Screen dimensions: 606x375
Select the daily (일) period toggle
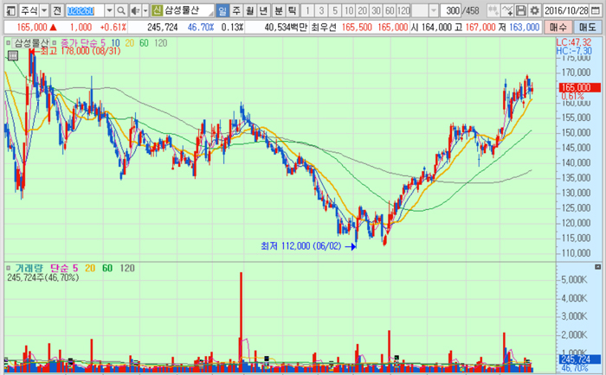(222, 10)
